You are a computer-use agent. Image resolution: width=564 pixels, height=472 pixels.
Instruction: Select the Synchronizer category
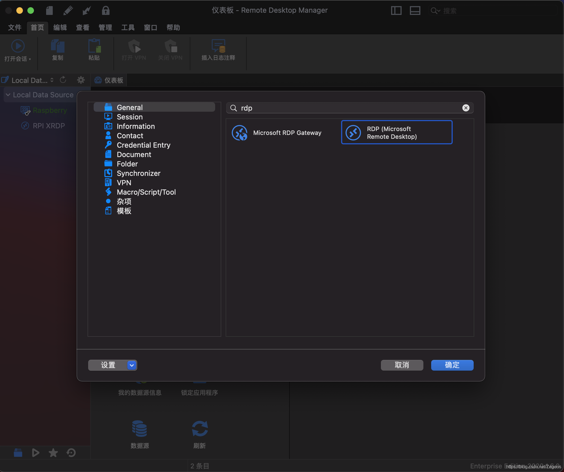154,173
